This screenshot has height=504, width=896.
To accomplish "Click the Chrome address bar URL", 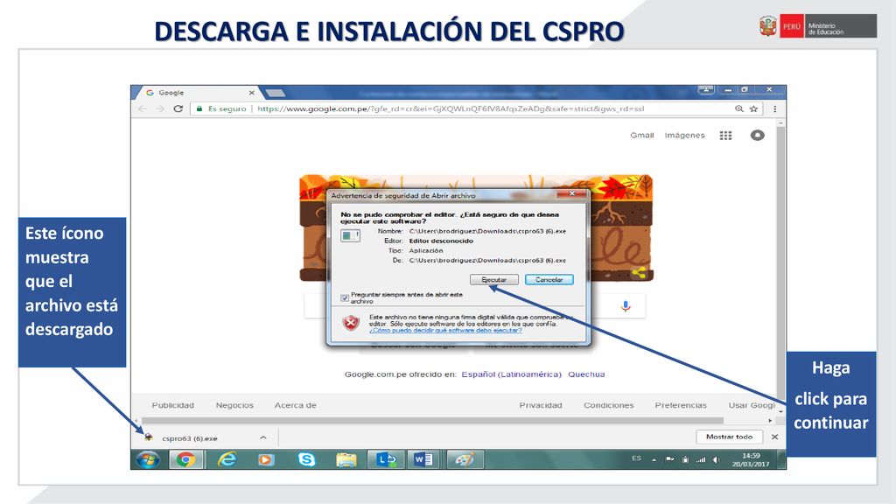I will (x=451, y=108).
